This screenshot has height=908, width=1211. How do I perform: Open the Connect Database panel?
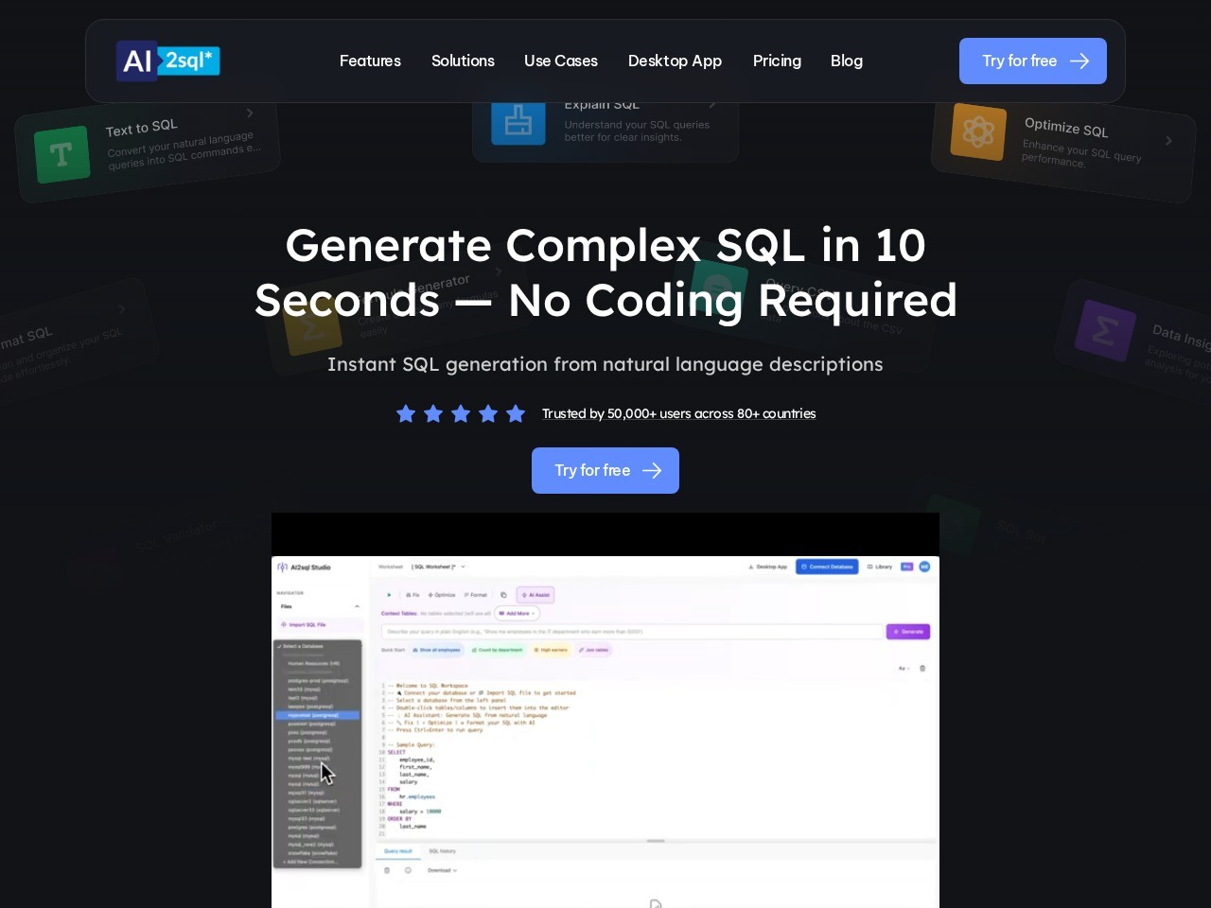(x=827, y=567)
